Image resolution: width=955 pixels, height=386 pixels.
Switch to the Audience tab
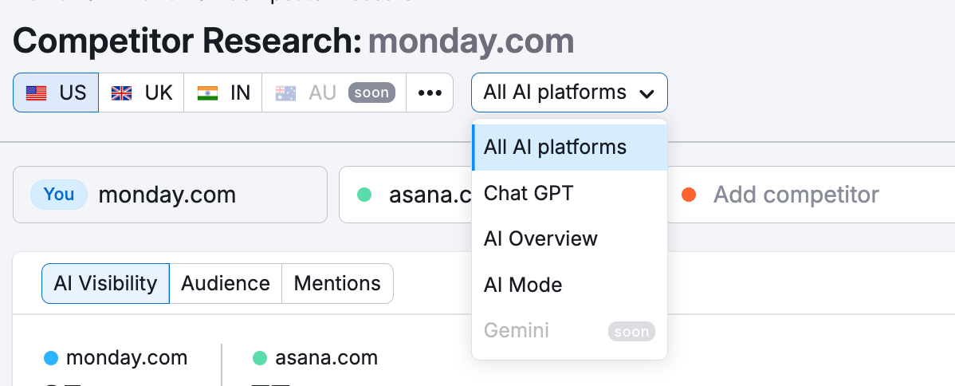coord(226,284)
